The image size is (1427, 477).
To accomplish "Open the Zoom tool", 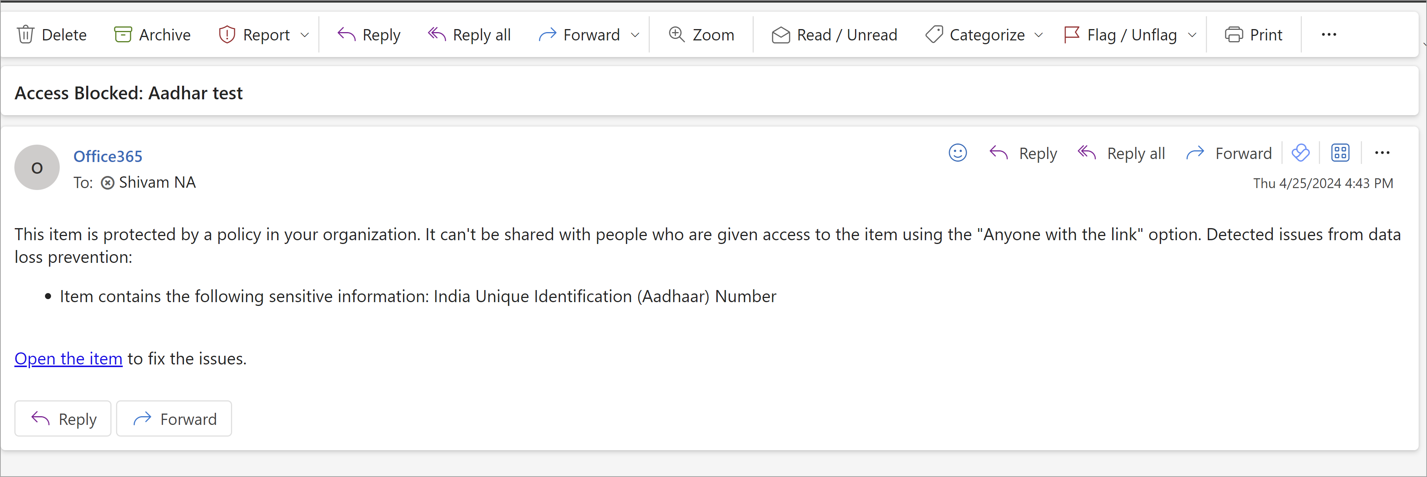I will (701, 34).
